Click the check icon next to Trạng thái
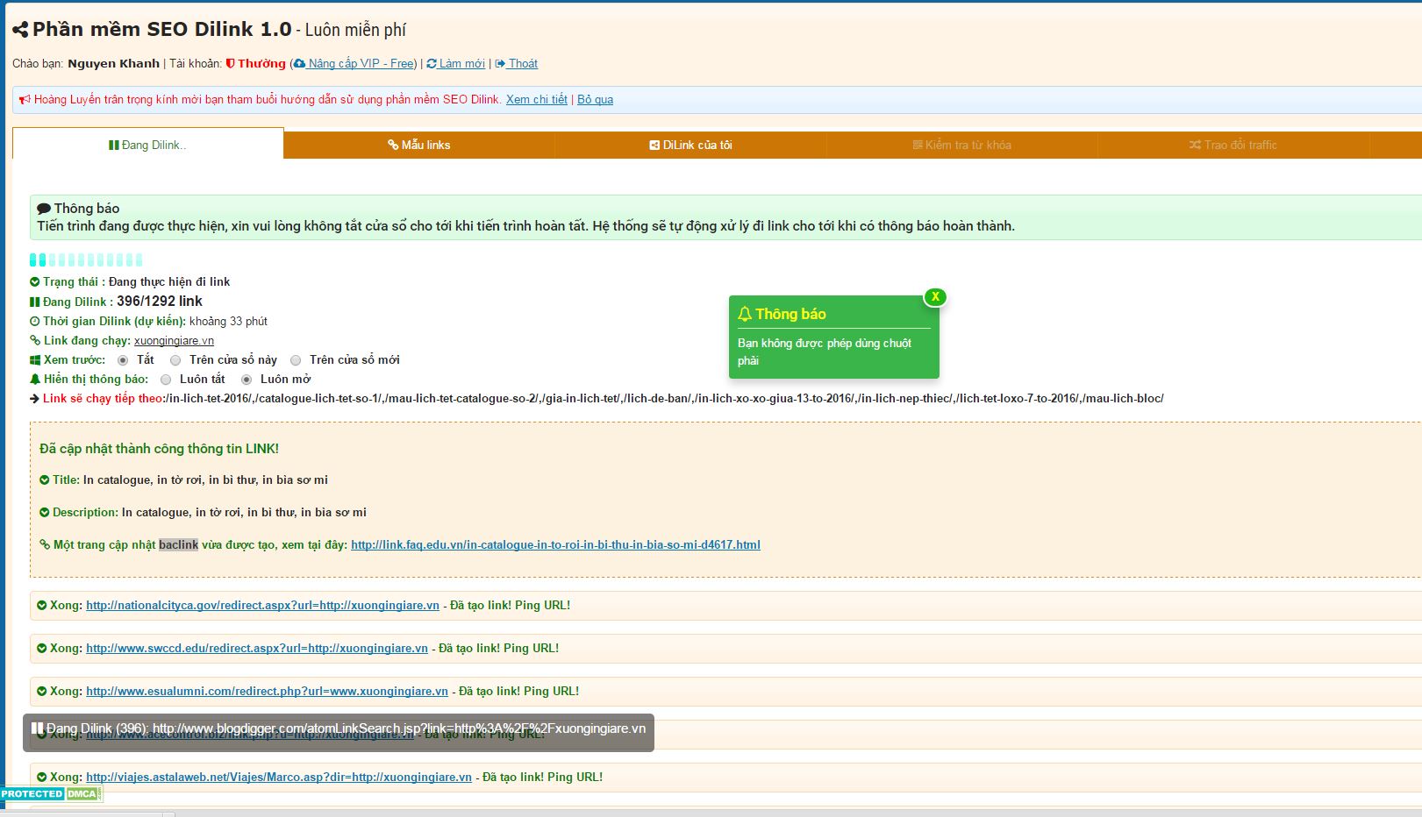Viewport: 1422px width, 817px height. pyautogui.click(x=35, y=282)
